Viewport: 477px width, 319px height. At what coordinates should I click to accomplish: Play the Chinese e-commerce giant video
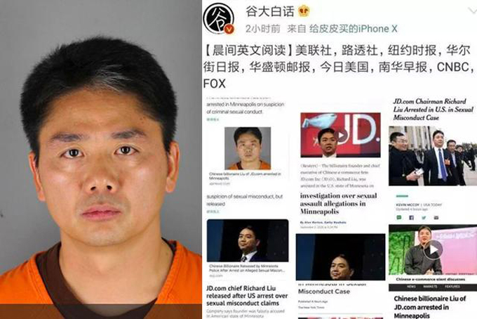433,249
